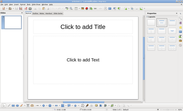Collapse the Layouts section
Viewport: 183px width, 111px height.
point(147,17)
